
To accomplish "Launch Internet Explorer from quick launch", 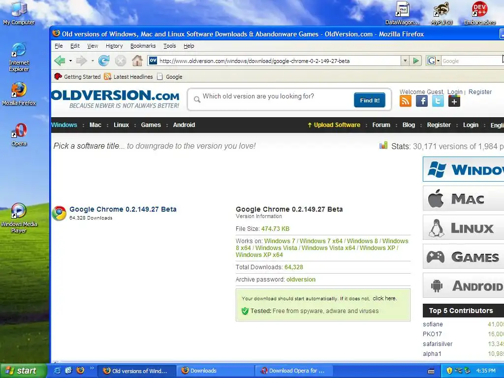I will click(x=57, y=371).
